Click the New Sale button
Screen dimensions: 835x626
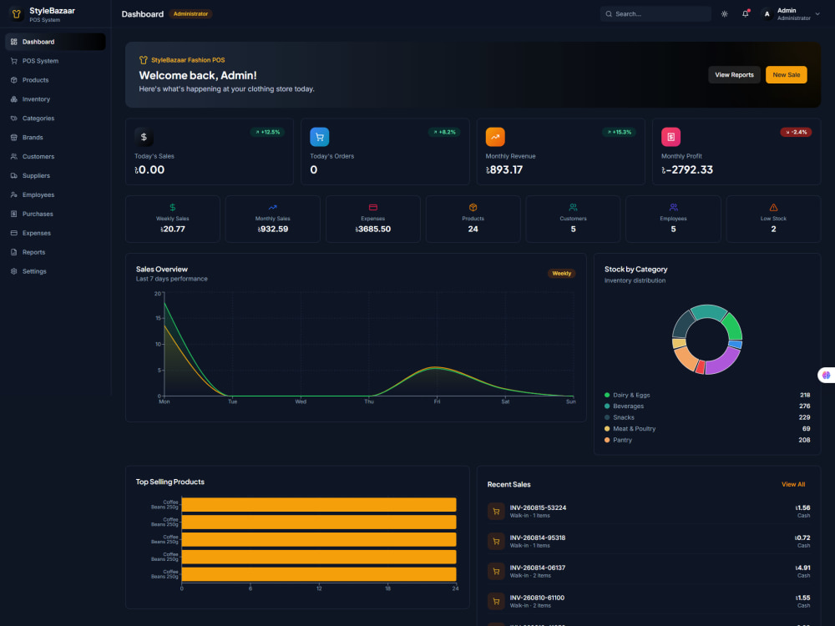(x=786, y=75)
